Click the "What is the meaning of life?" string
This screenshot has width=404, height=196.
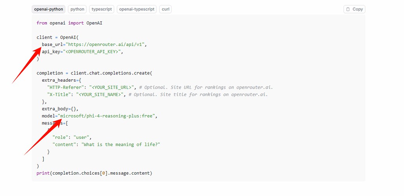point(121,144)
